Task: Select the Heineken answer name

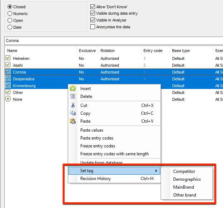Action: 21,58
